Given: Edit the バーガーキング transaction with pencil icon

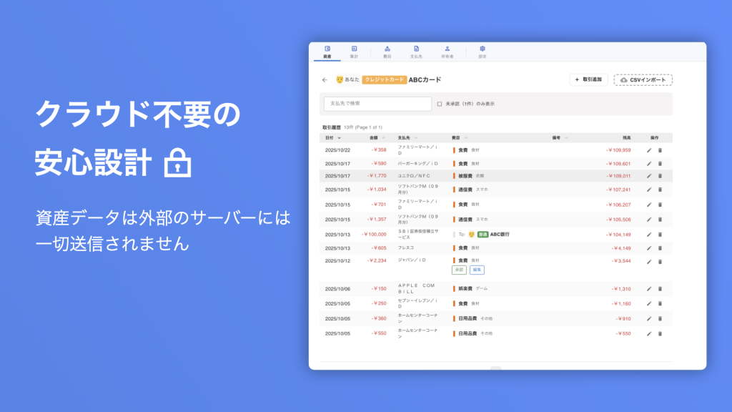Looking at the screenshot, I should (x=649, y=164).
